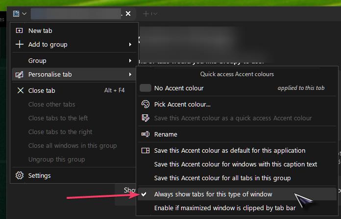Click the palette icon for Pick Accent colour
The height and width of the screenshot is (219, 341).
tap(145, 104)
